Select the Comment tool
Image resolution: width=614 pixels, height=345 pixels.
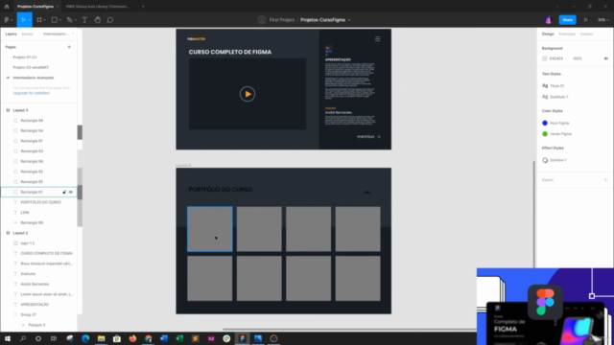110,19
